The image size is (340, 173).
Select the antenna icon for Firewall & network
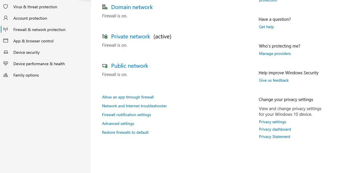6,30
